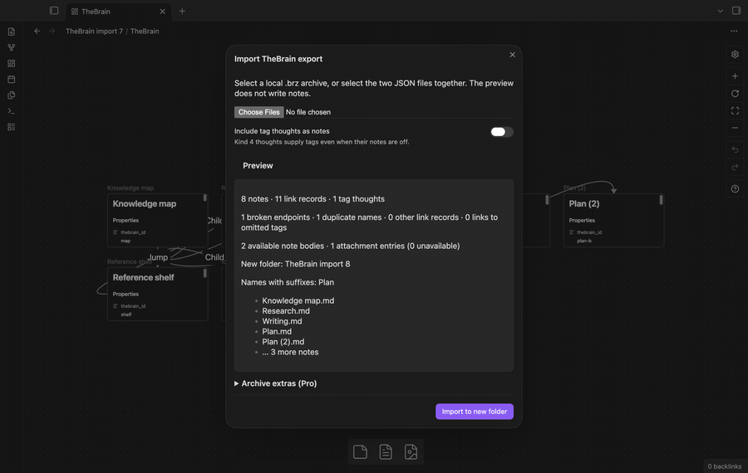This screenshot has width=748, height=473.
Task: Click 'Names with suffixes: Plan' line
Action: (288, 282)
